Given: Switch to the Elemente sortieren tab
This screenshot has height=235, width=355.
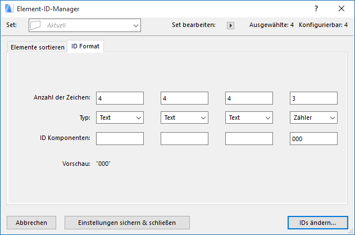Looking at the screenshot, I should pos(37,47).
